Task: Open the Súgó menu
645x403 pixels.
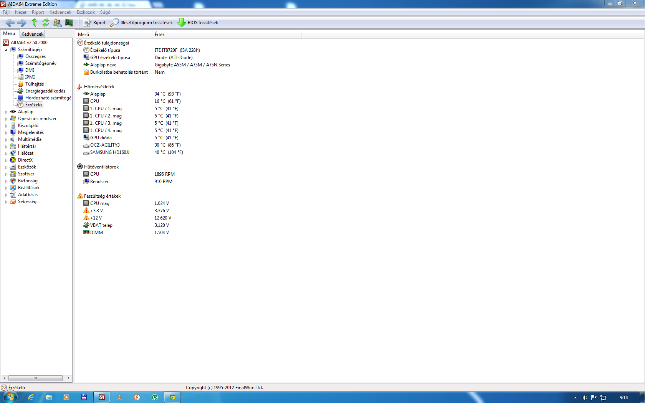Action: click(105, 12)
